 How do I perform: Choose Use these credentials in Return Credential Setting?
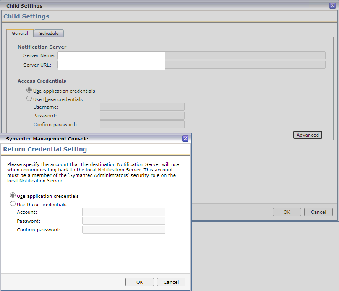click(13, 204)
